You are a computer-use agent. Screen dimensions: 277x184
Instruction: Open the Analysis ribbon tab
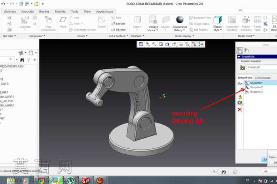point(10,11)
